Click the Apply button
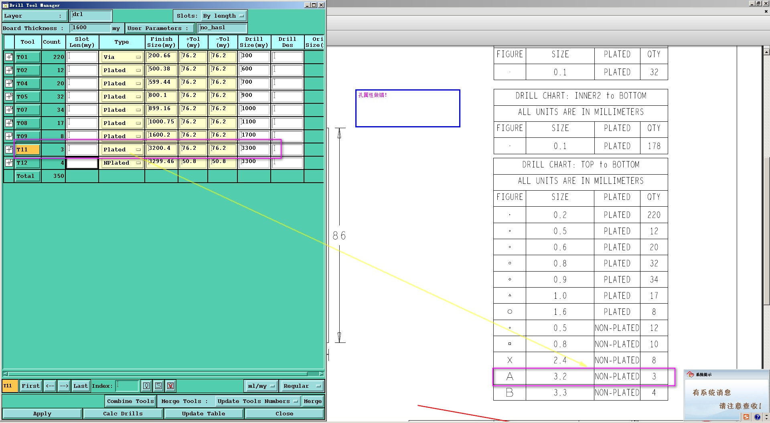The width and height of the screenshot is (770, 423). pos(42,414)
